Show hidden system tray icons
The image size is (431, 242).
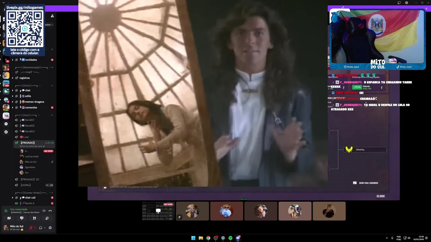pos(387,238)
